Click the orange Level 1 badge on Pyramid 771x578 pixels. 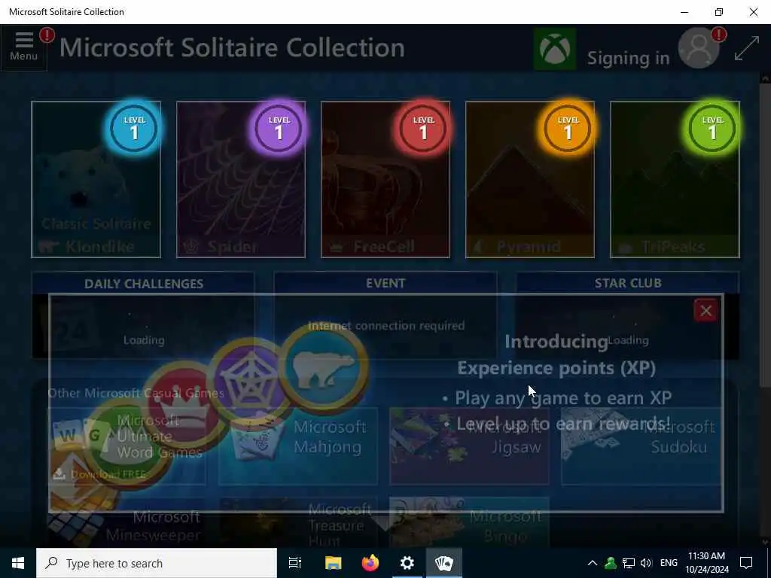tap(568, 129)
